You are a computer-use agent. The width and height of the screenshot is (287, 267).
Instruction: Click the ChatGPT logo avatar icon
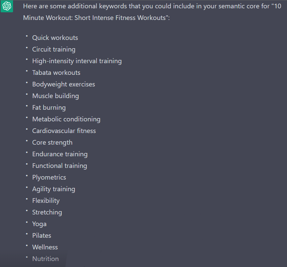(x=7, y=6)
